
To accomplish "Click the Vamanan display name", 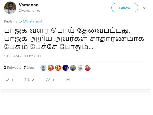I will pyautogui.click(x=29, y=5).
